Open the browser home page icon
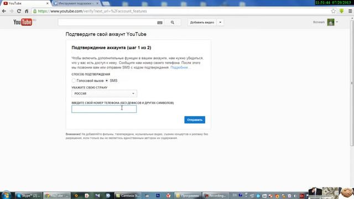Viewport: 354px width, 199px height. [x=27, y=11]
